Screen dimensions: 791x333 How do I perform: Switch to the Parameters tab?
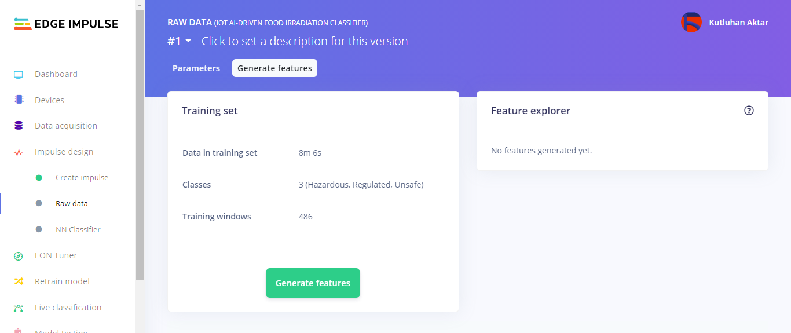pyautogui.click(x=196, y=68)
